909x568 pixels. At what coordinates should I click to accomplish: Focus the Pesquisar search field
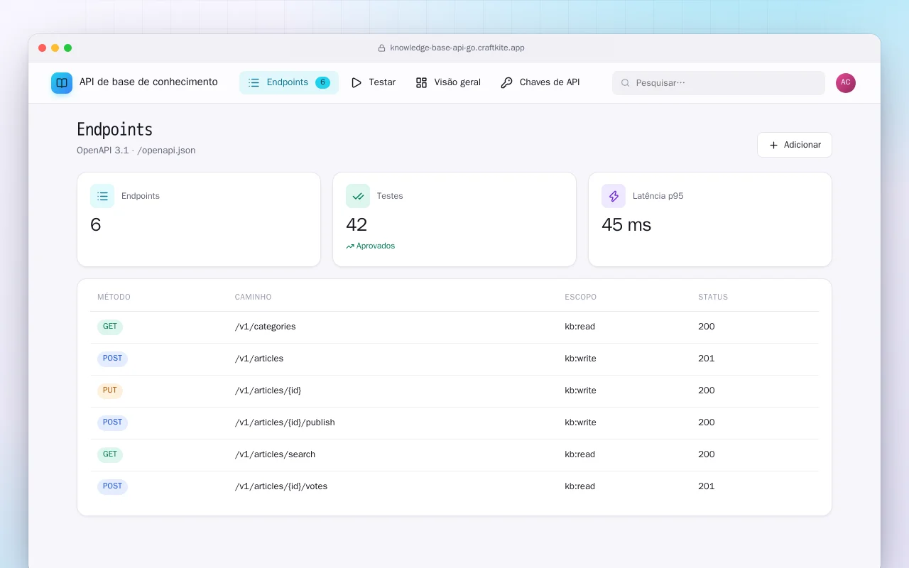[719, 83]
